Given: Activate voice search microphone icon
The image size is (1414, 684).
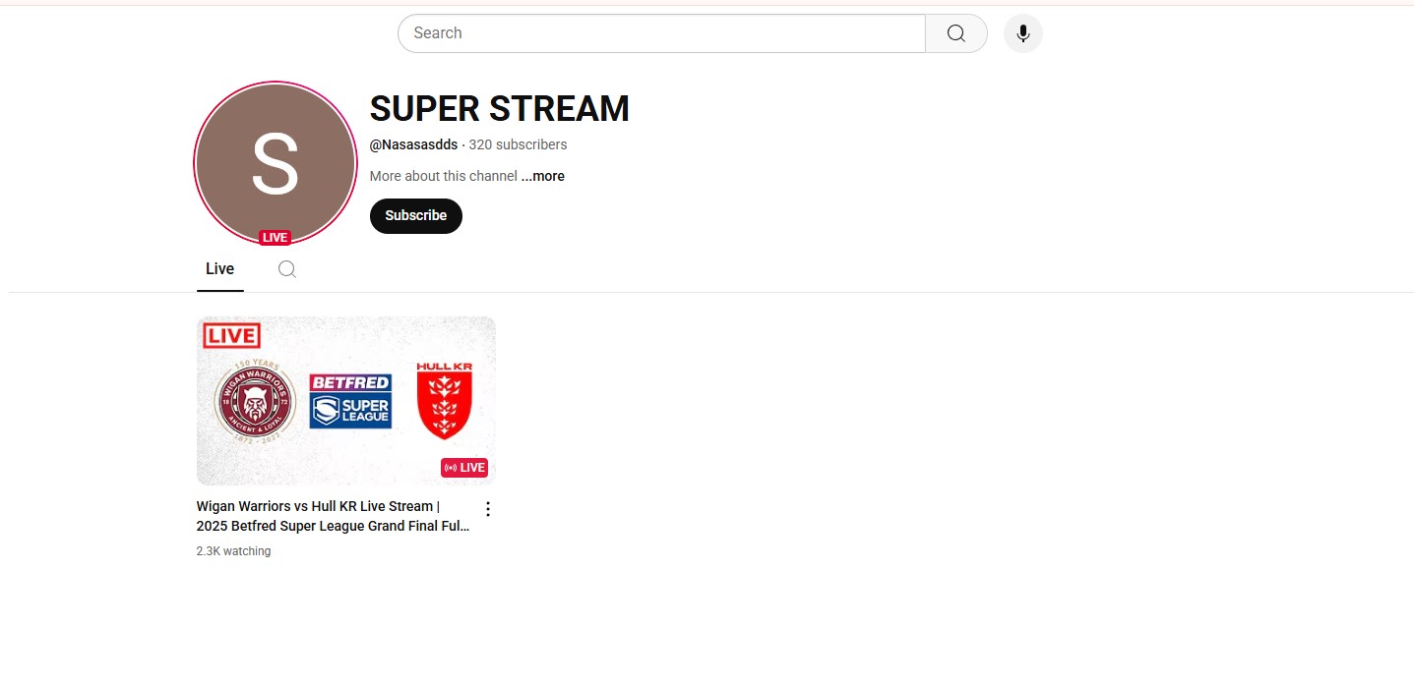Looking at the screenshot, I should coord(1023,33).
